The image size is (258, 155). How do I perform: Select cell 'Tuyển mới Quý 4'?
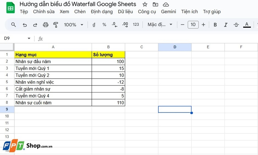pyautogui.click(x=53, y=96)
